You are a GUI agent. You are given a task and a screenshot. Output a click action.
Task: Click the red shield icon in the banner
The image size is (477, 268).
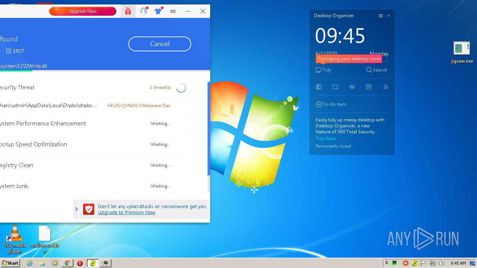click(x=89, y=209)
